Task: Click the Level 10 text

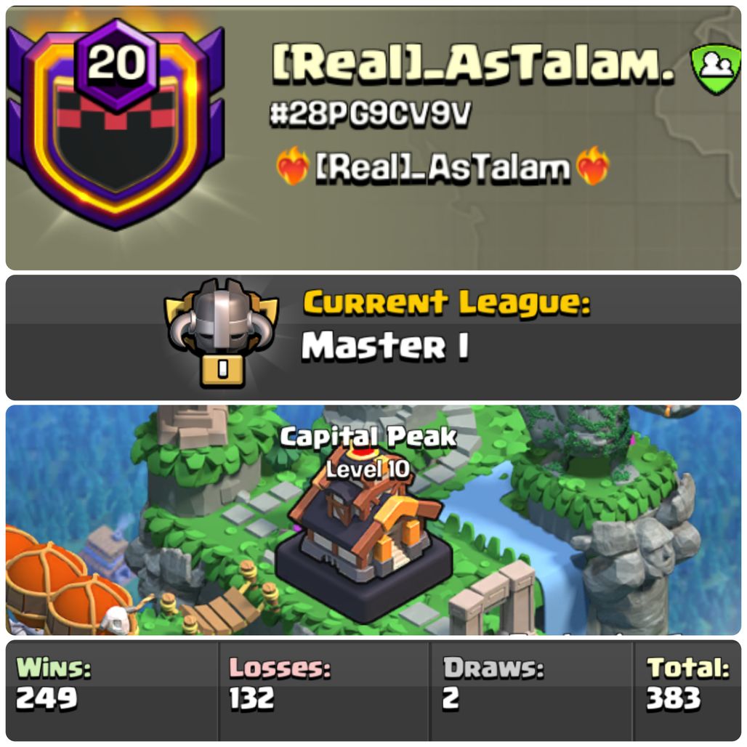Action: click(x=368, y=469)
